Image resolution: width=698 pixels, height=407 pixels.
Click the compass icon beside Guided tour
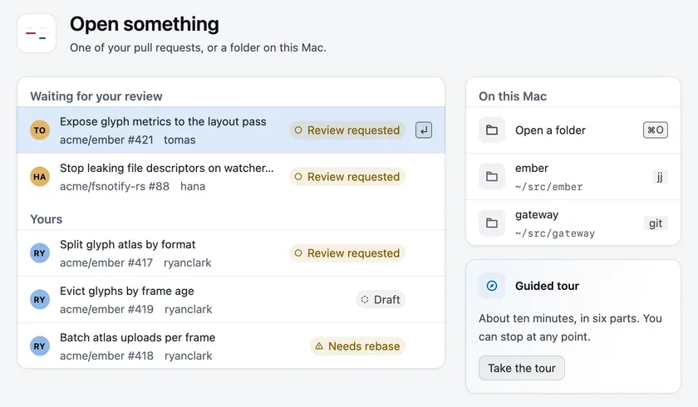coord(492,286)
